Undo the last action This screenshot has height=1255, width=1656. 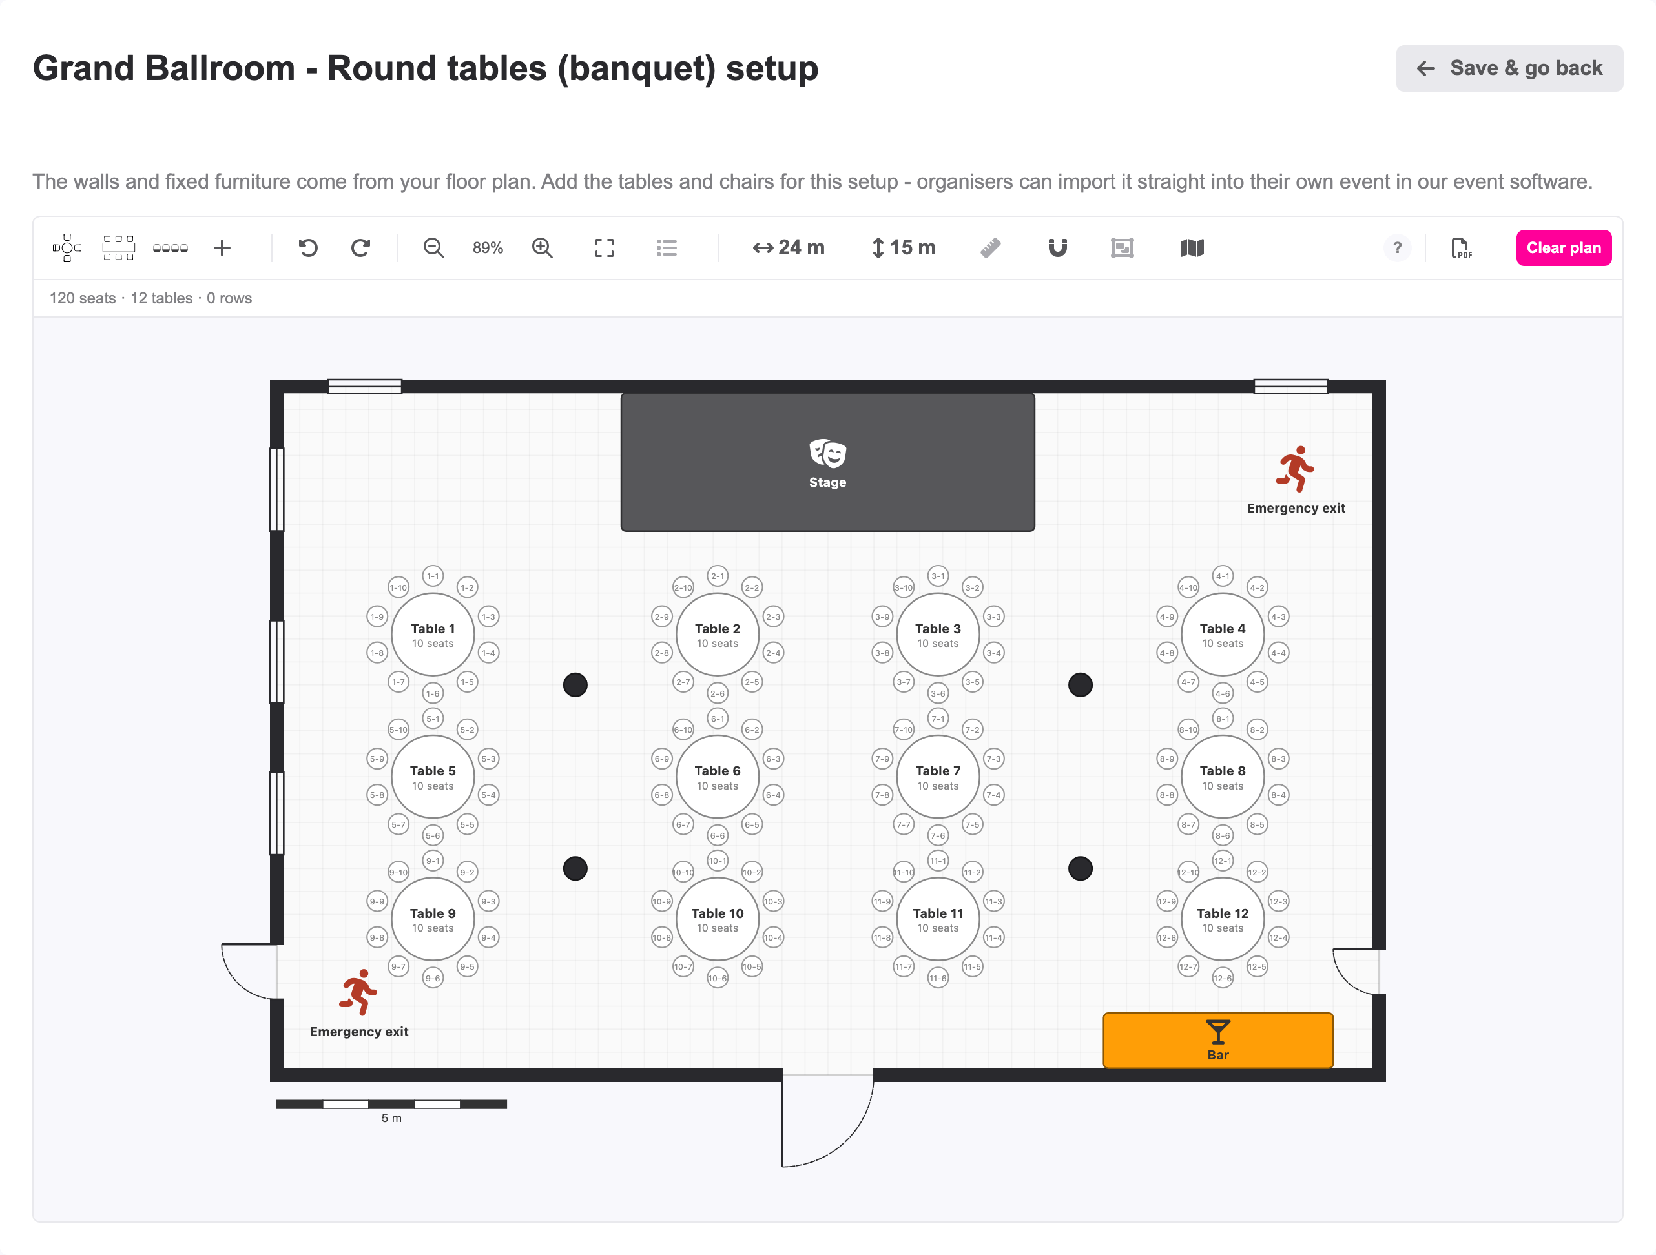click(307, 248)
